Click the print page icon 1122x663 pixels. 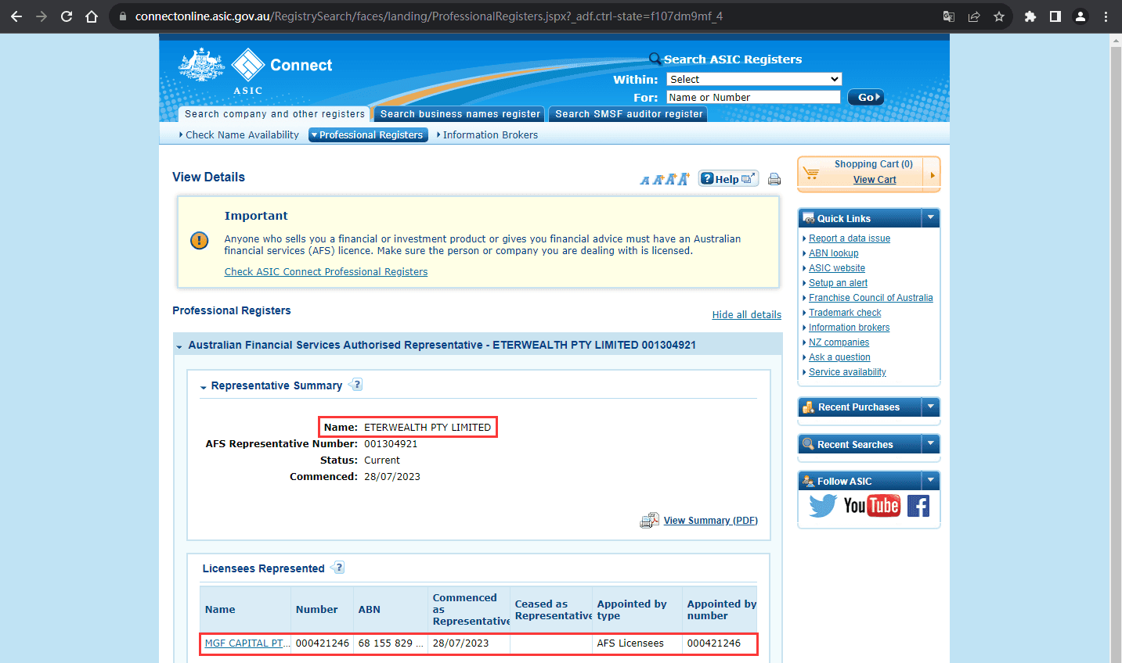[774, 179]
